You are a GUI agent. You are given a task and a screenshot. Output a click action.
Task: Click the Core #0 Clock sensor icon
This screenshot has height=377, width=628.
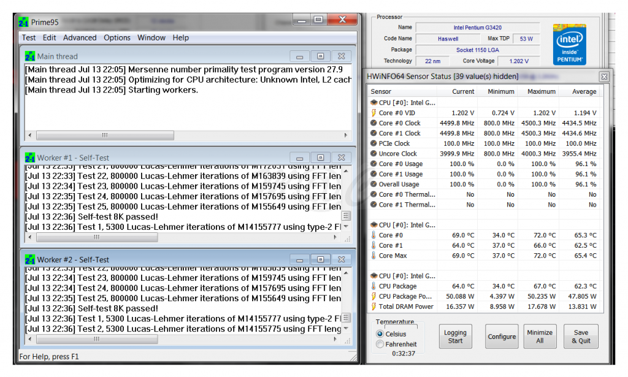pos(373,123)
